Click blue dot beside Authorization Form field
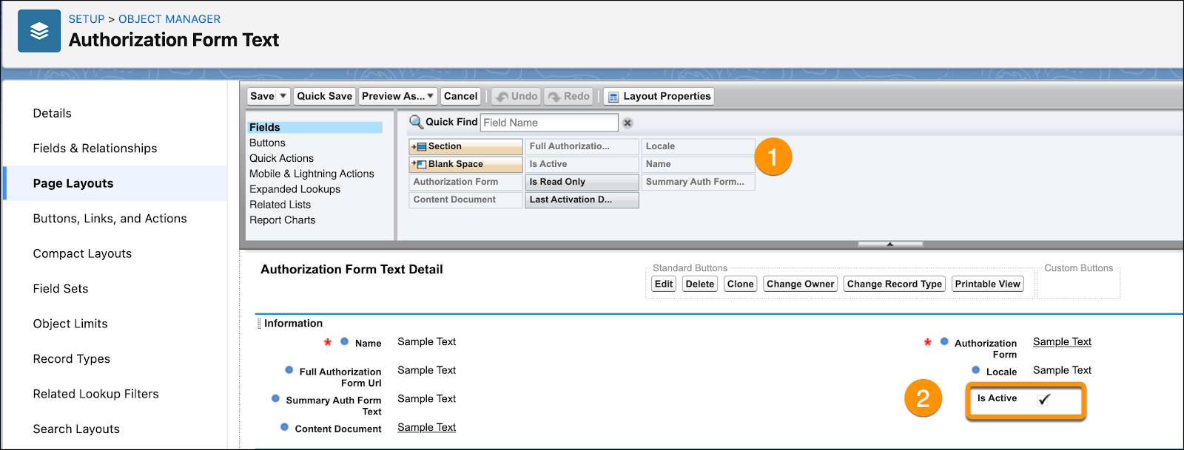This screenshot has width=1184, height=450. (944, 341)
